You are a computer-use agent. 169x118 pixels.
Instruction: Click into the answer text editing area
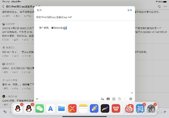click(x=84, y=58)
